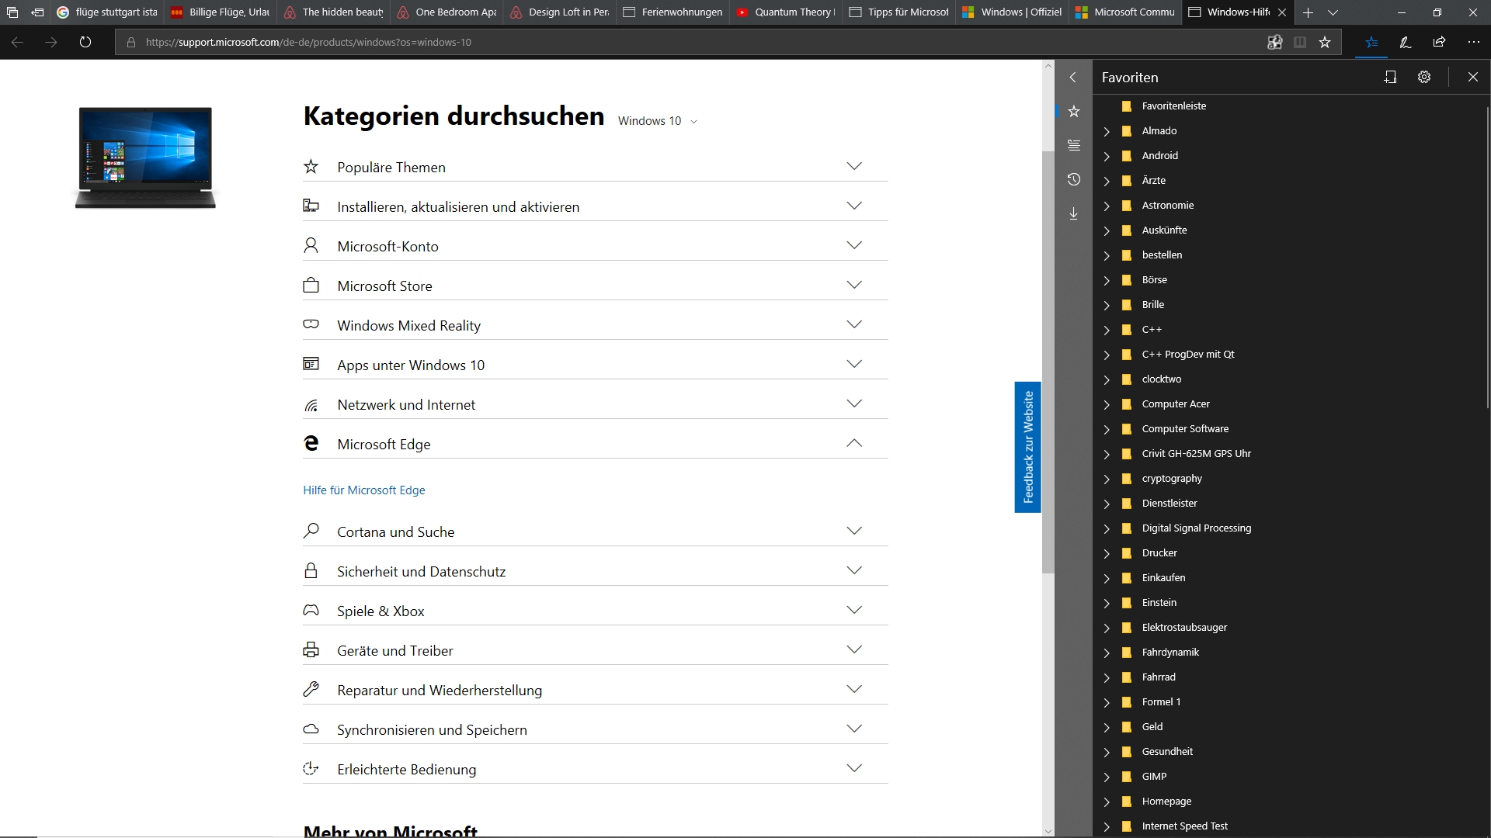This screenshot has height=838, width=1491.
Task: Click the page vertical scrollbar thumb
Action: pos(1048,362)
